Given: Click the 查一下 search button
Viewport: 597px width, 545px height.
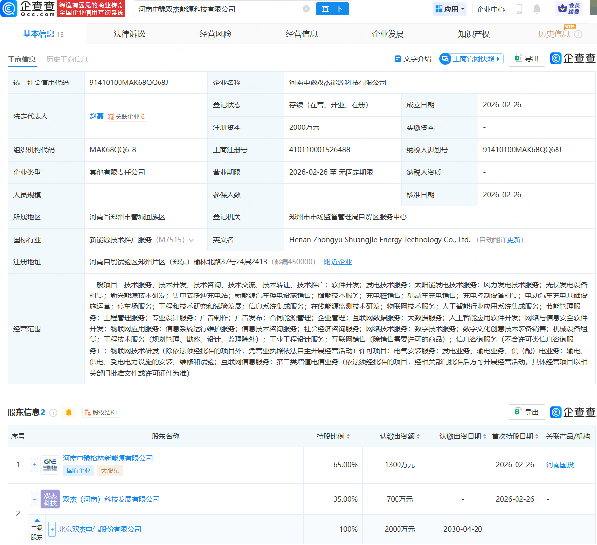Looking at the screenshot, I should point(332,9).
